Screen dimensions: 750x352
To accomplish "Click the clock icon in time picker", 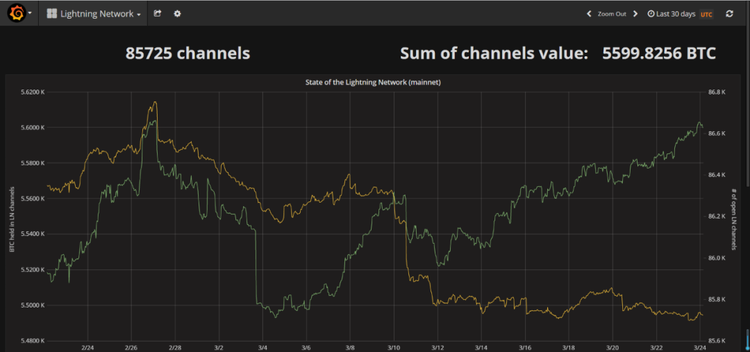I will click(x=651, y=14).
